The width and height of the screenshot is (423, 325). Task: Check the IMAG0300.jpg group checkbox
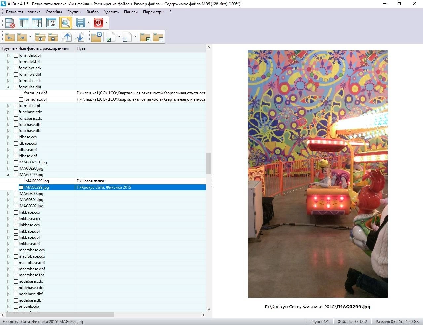[16, 194]
